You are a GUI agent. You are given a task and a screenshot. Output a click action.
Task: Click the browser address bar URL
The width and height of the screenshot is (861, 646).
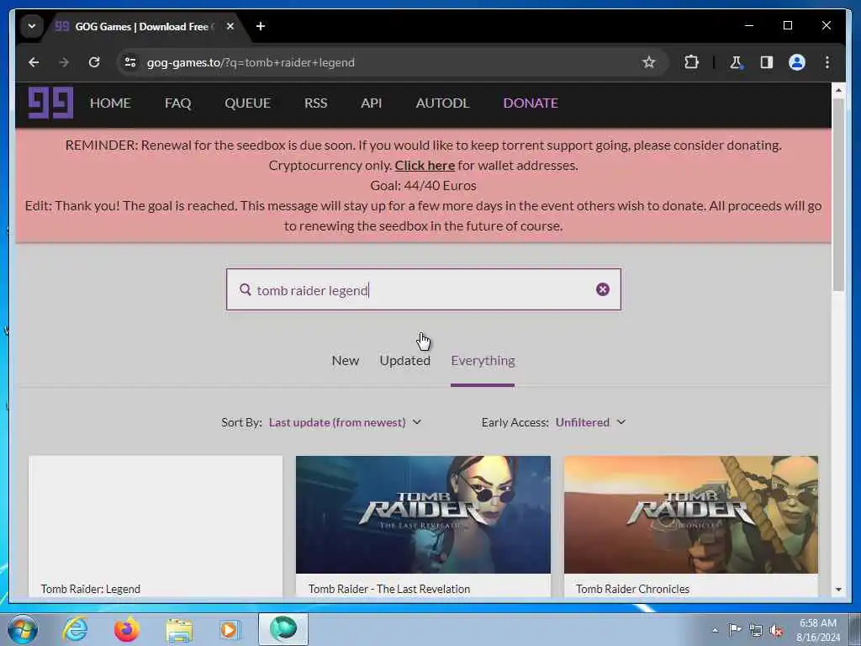251,62
